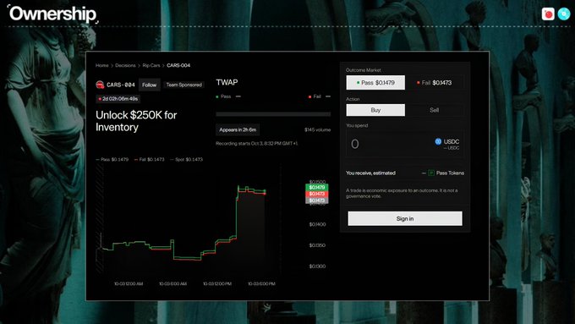The image size is (575, 324).
Task: Click the 10-03 12:00 AM time label
Action: [x=129, y=283]
